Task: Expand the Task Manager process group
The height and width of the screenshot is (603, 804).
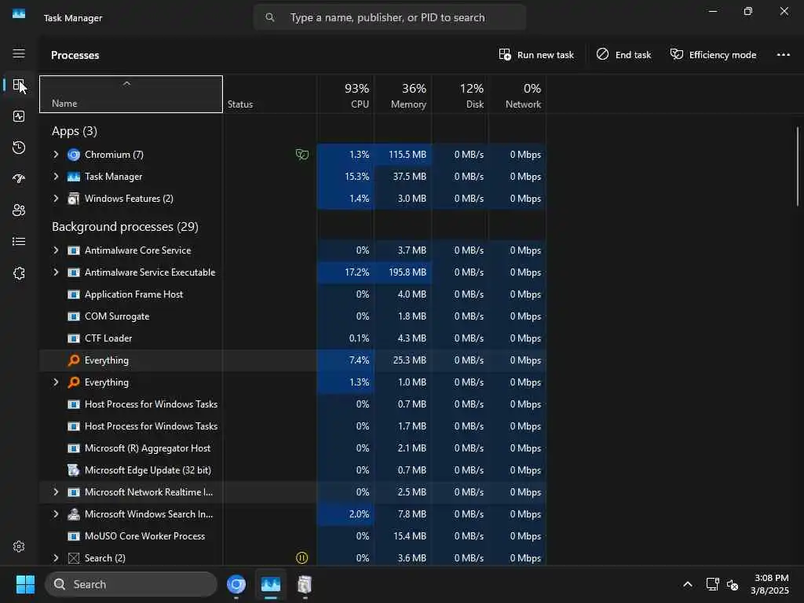Action: 56,177
